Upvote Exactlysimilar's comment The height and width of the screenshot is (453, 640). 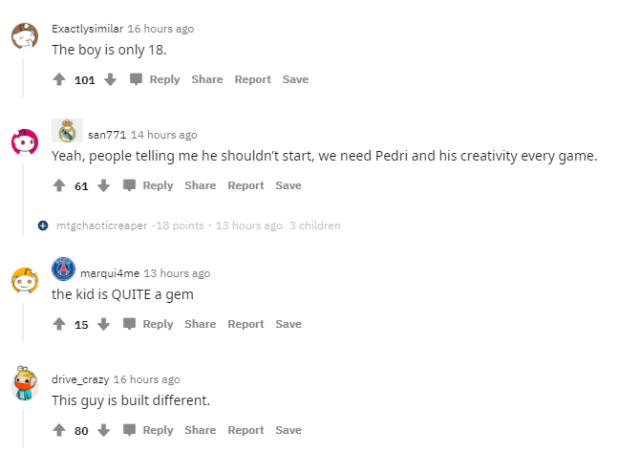pyautogui.click(x=59, y=79)
